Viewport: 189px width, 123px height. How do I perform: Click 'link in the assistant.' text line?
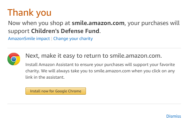click(x=45, y=77)
